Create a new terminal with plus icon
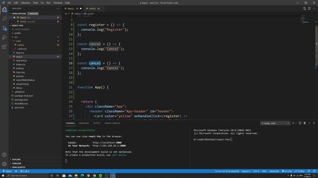The image size is (318, 178). coord(293,123)
